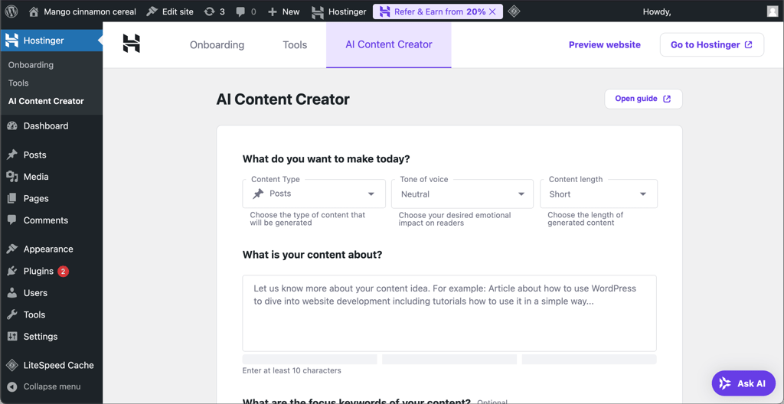Go to Dashboard in sidebar

coord(51,126)
